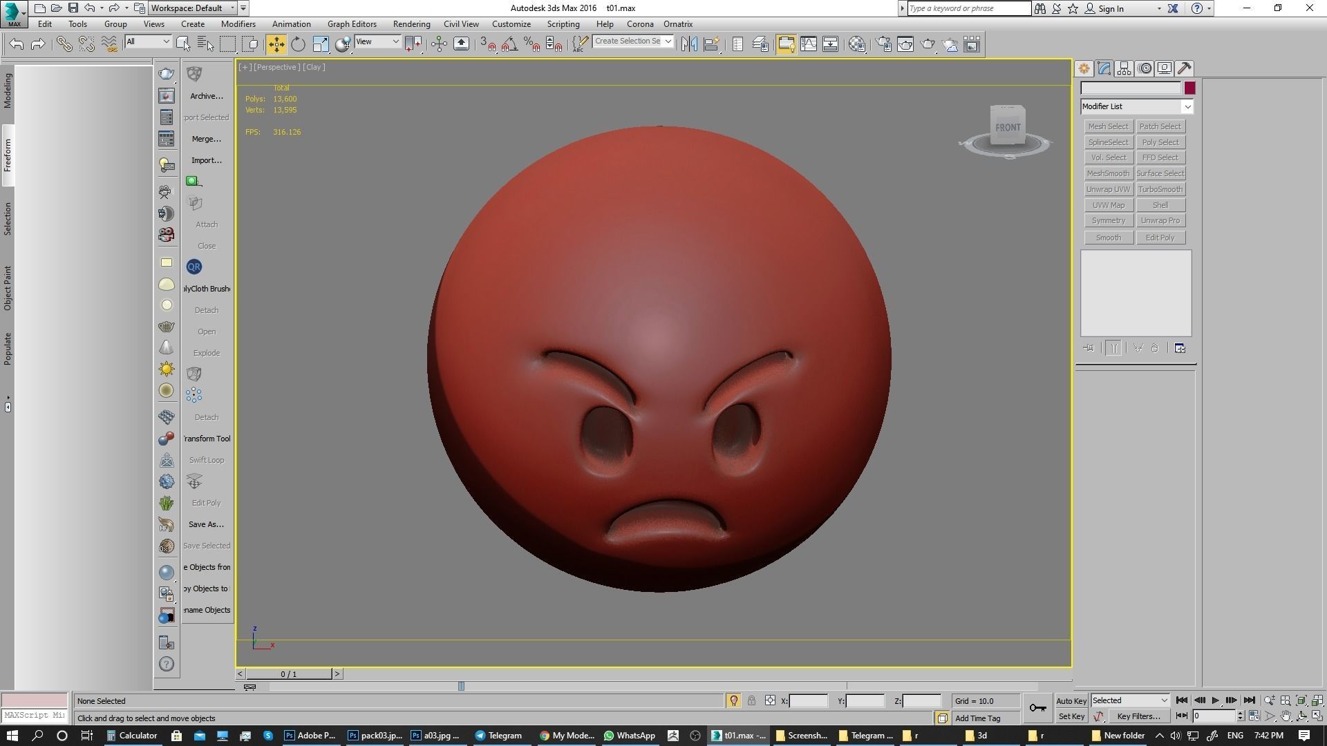Image resolution: width=1327 pixels, height=746 pixels.
Task: Click the ViewCube FRONT face
Action: click(x=1007, y=126)
